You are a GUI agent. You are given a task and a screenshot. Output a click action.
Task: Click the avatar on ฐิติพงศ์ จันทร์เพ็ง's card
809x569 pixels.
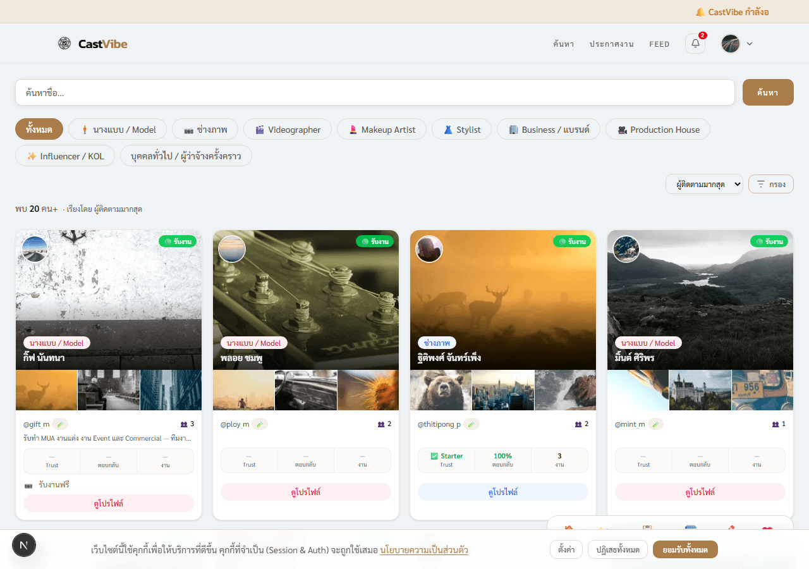point(429,249)
